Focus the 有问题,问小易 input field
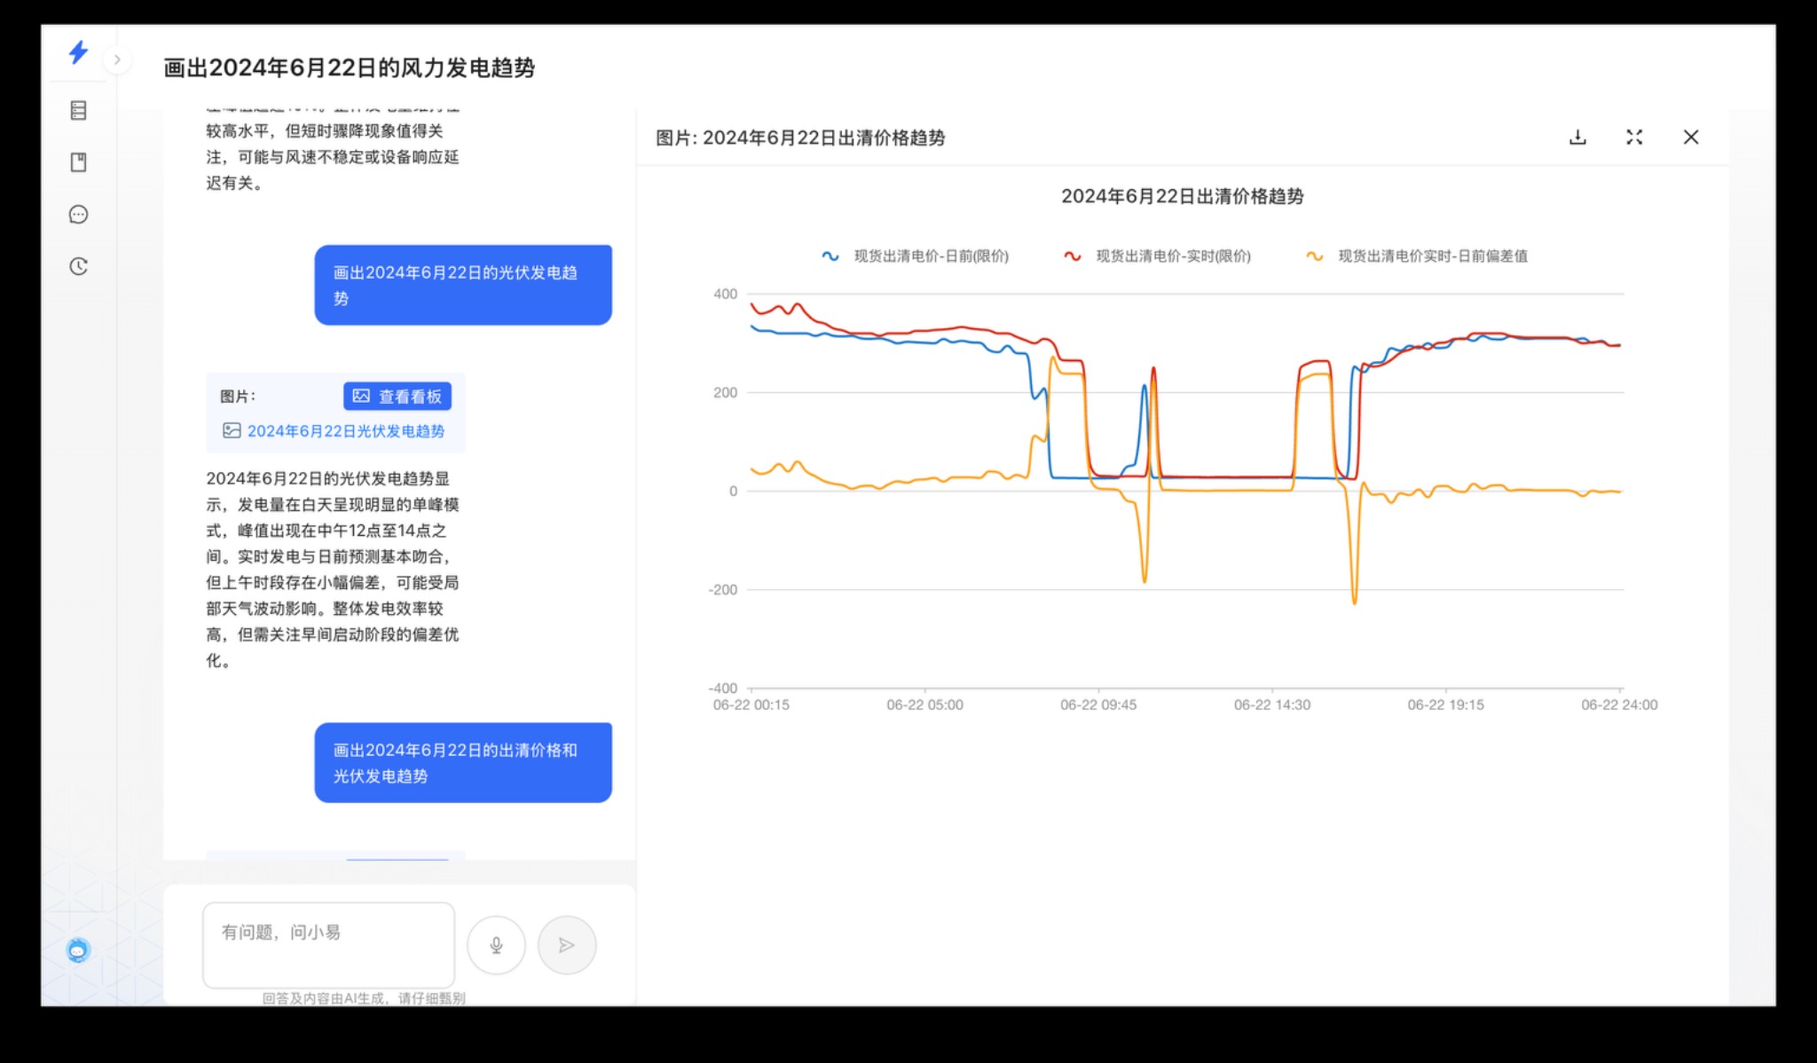 pyautogui.click(x=328, y=944)
